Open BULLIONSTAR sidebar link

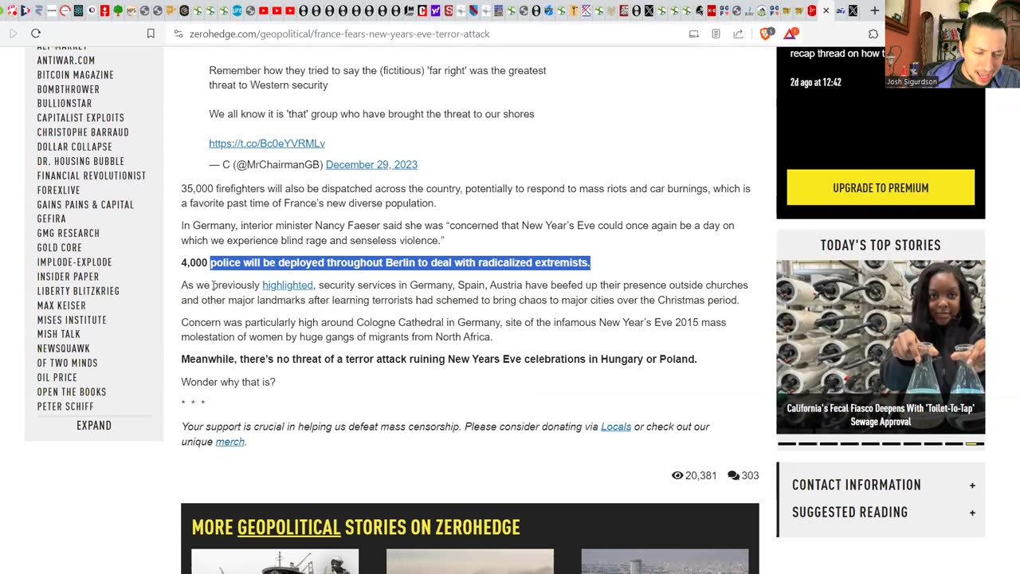pos(65,104)
